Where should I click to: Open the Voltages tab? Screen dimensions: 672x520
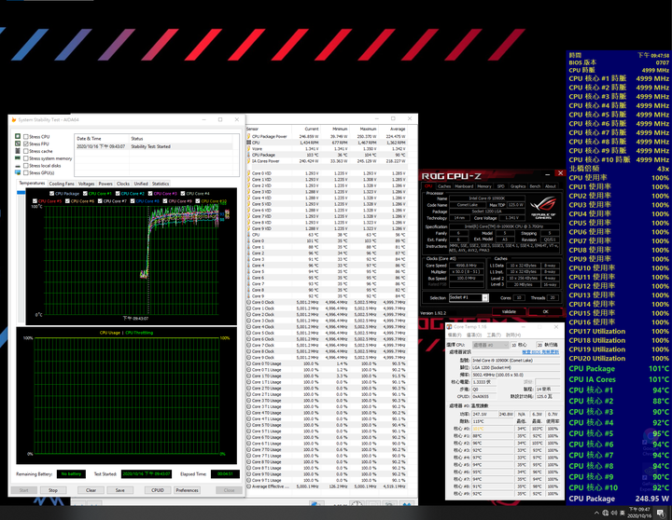coord(86,184)
